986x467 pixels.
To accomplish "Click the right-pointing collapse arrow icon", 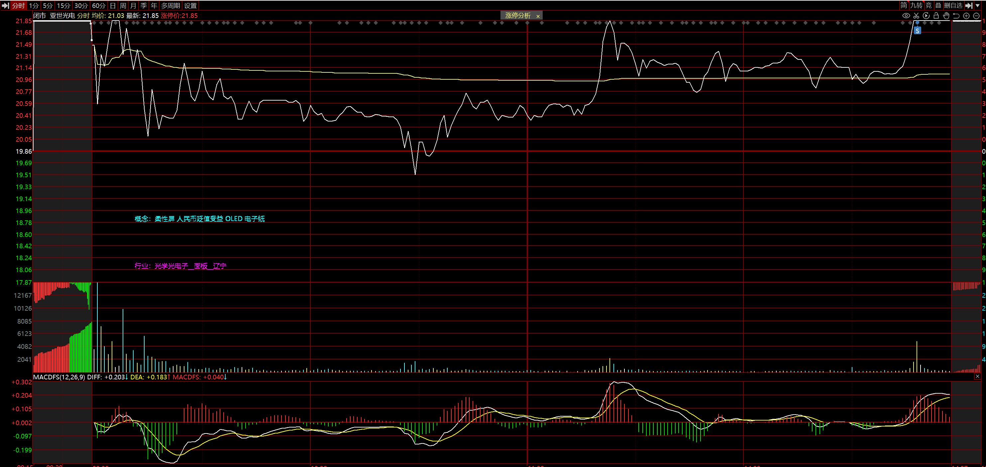I will click(969, 5).
